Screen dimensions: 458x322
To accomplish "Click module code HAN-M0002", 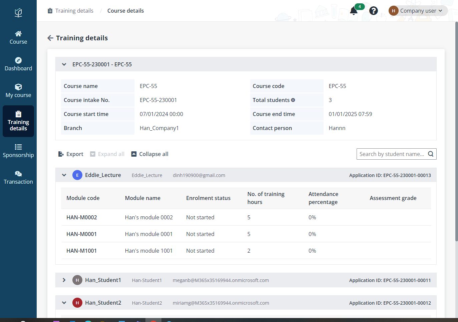I will [x=82, y=217].
